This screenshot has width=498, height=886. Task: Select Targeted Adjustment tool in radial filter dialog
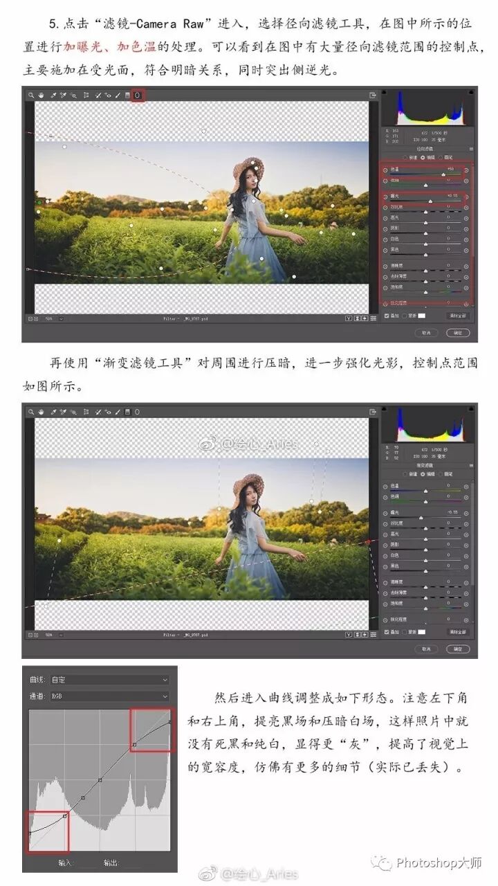74,95
